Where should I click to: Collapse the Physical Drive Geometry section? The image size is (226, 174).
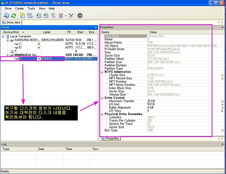102,114
